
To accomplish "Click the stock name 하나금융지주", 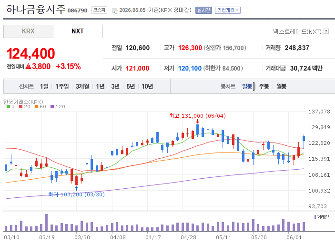I will point(36,10).
